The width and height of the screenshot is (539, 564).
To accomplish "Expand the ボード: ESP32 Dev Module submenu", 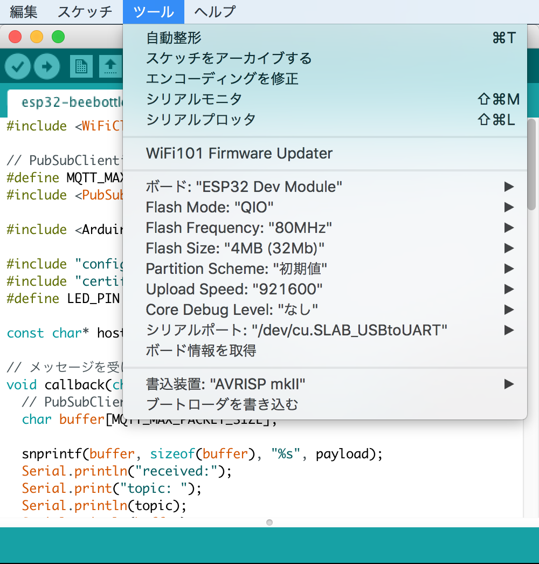I will pos(325,187).
